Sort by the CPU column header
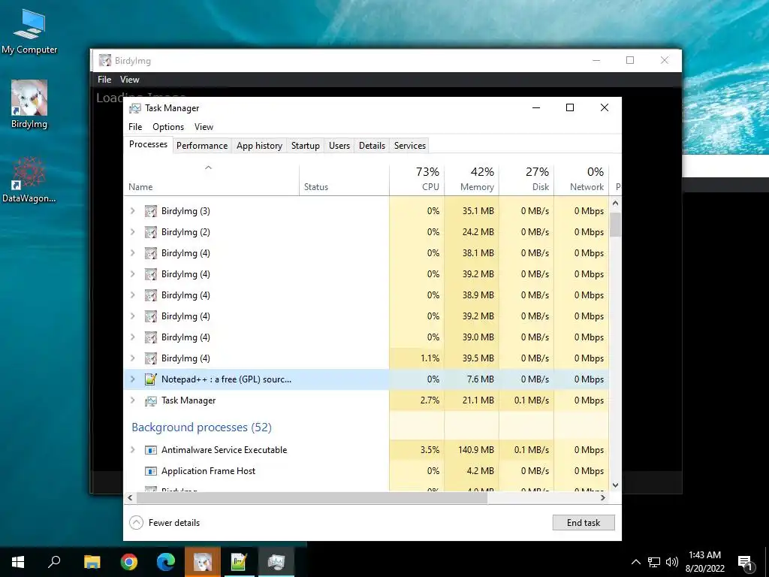769x577 pixels. click(x=417, y=179)
